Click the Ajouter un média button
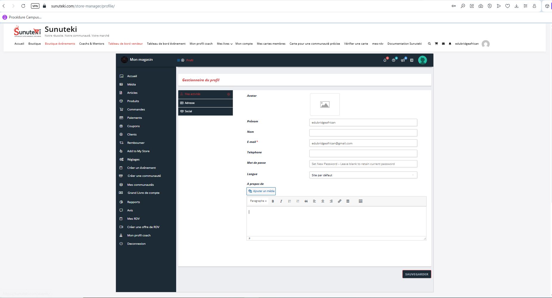The width and height of the screenshot is (552, 298). click(261, 191)
